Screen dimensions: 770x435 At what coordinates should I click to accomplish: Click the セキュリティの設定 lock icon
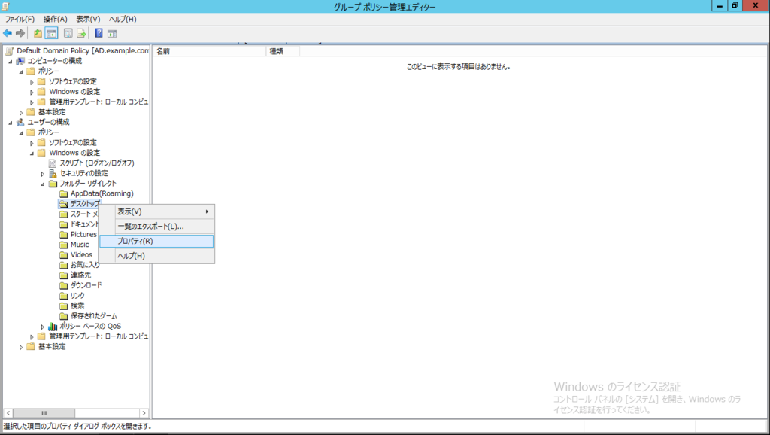click(53, 173)
